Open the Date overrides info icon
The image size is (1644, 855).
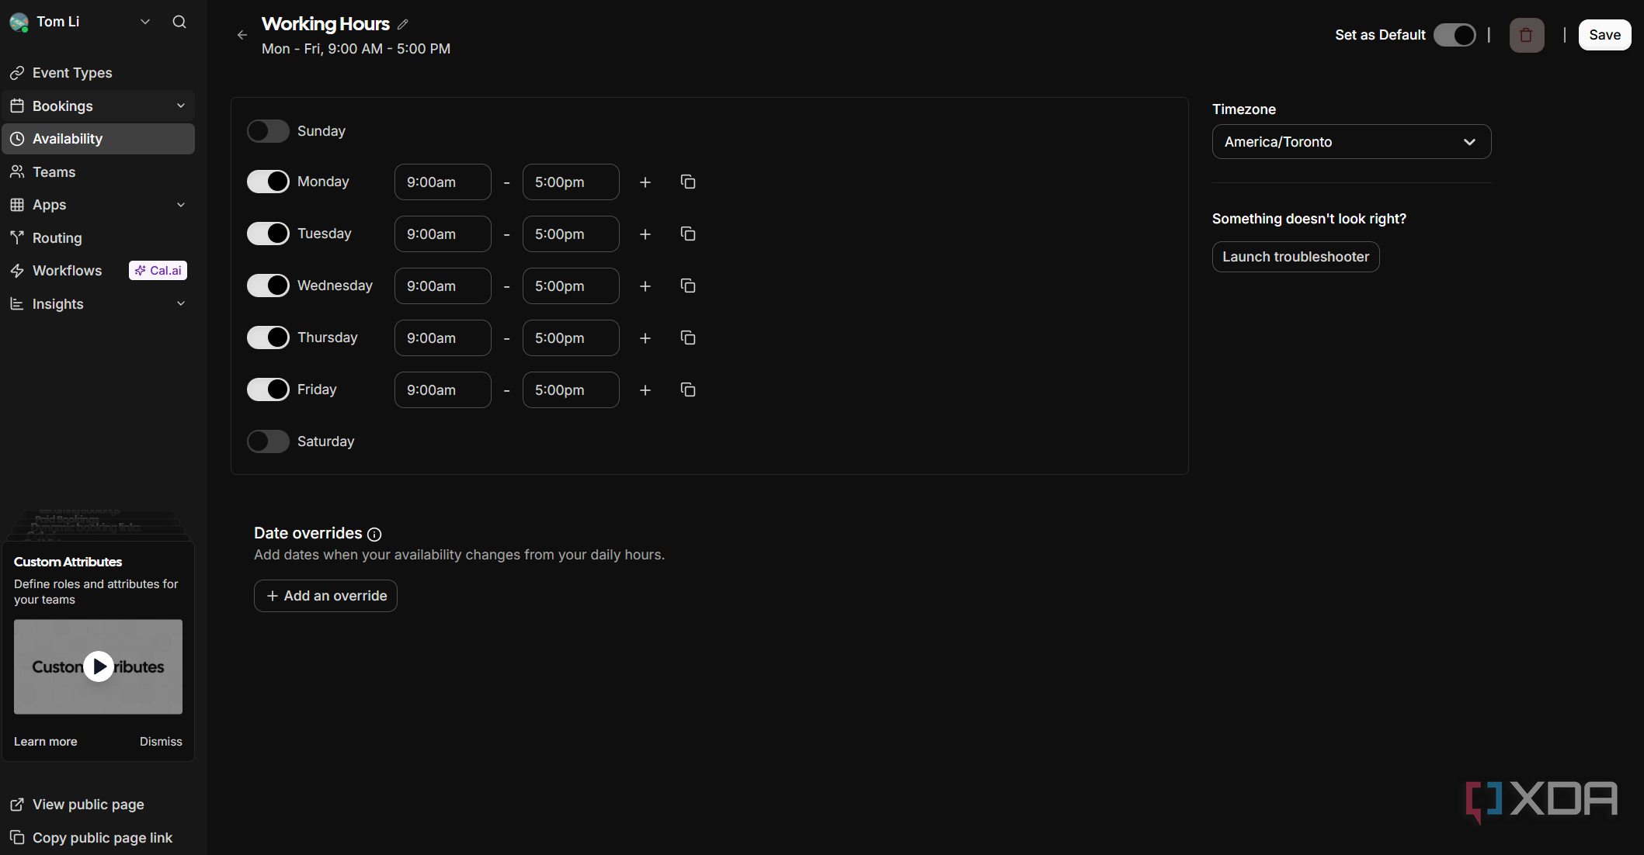pos(374,535)
